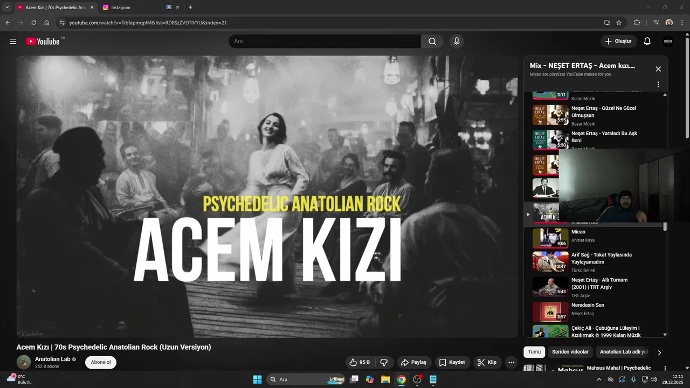Screen dimensions: 690x388
Task: Open Copilot from taskbar
Action: coord(370,379)
